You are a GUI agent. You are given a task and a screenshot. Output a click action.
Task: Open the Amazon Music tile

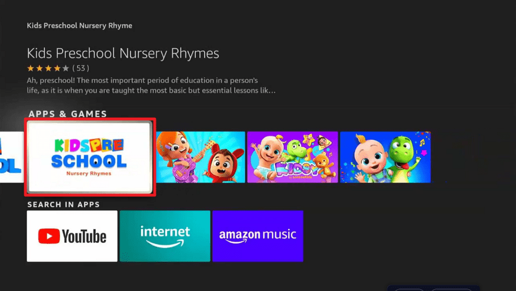tap(257, 236)
